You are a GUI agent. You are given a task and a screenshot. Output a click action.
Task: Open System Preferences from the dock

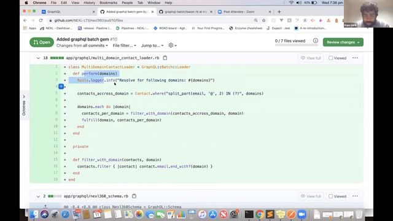tap(234, 214)
